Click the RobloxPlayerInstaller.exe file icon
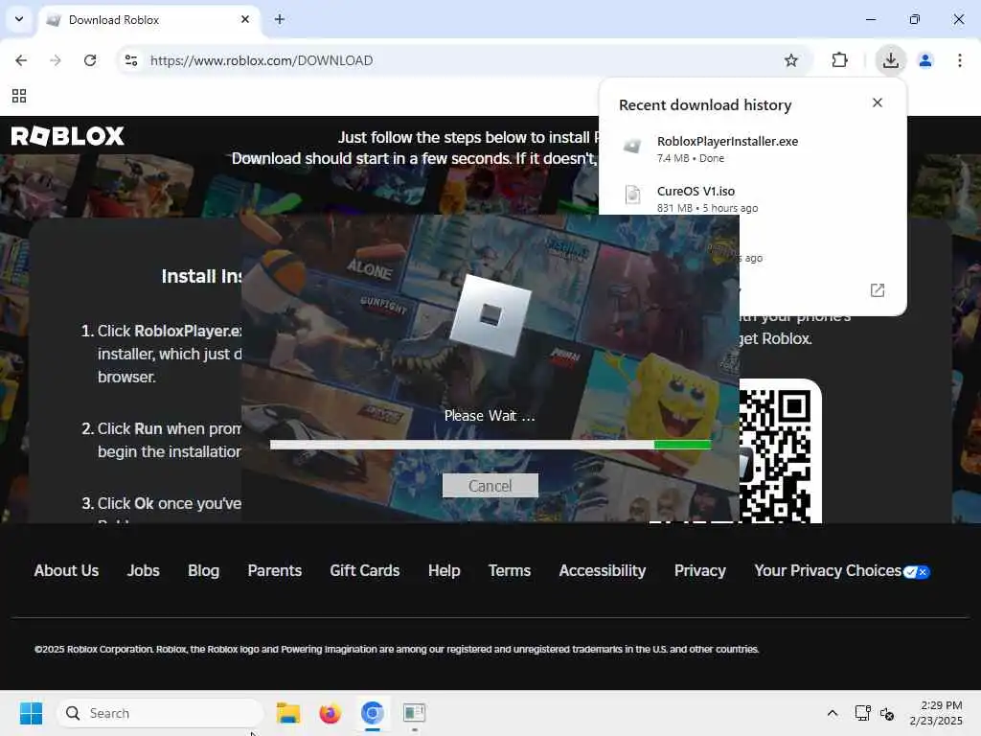Screen dimensions: 981x736 click(632, 146)
